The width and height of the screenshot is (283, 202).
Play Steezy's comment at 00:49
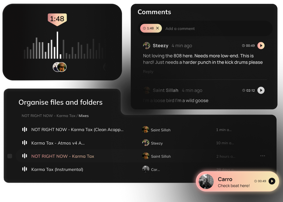point(261,46)
